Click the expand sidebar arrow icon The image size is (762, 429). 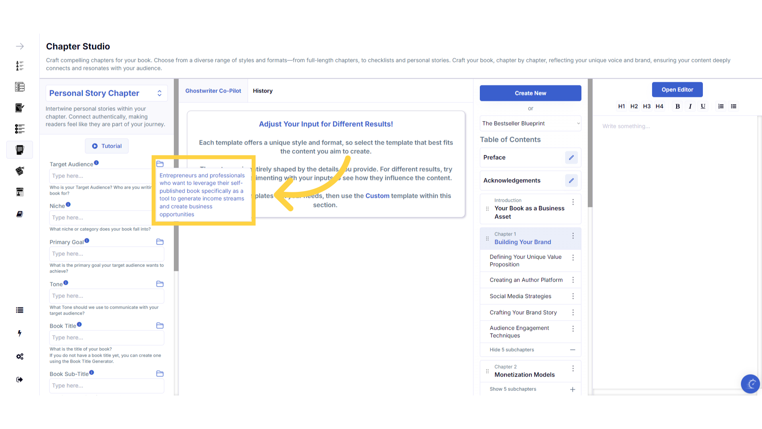coord(20,46)
